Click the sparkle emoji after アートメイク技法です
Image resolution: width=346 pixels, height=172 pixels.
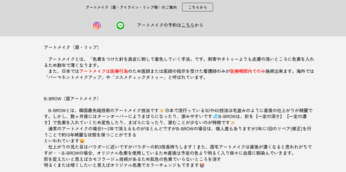click(x=162, y=110)
